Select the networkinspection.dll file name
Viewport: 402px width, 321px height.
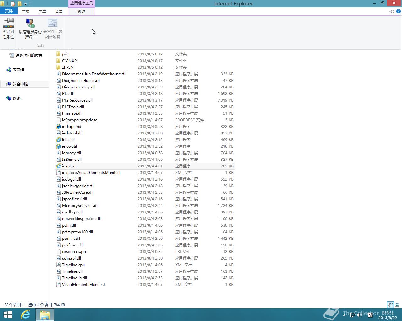tap(81, 219)
